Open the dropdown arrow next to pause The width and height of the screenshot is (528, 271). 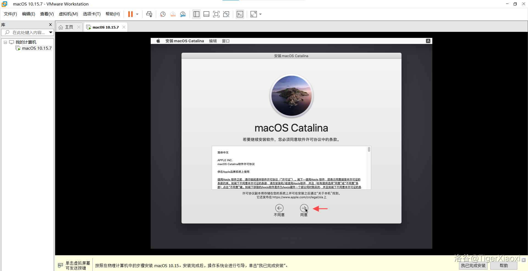click(137, 14)
